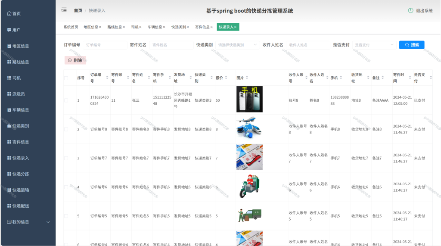Image resolution: width=441 pixels, height=246 pixels.
Task: Close the 路线信息 tab
Action: click(x=124, y=27)
